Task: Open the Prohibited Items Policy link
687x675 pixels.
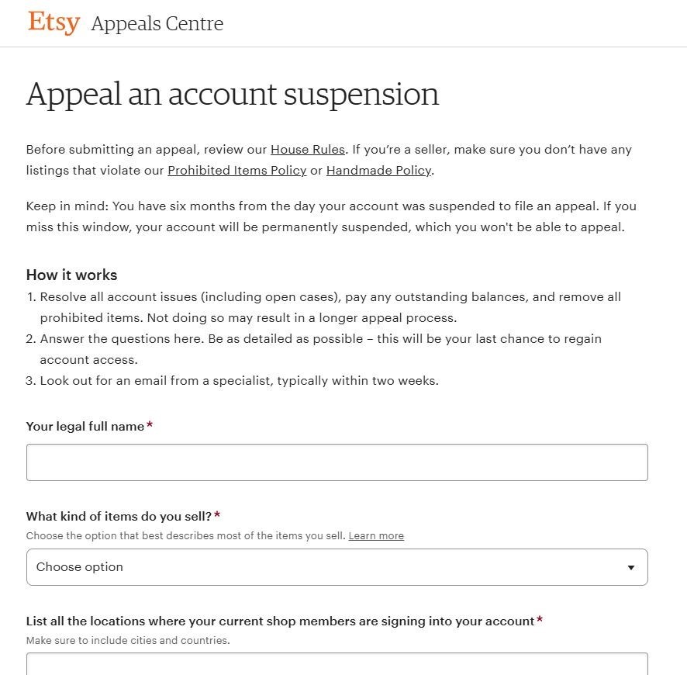Action: [x=236, y=170]
